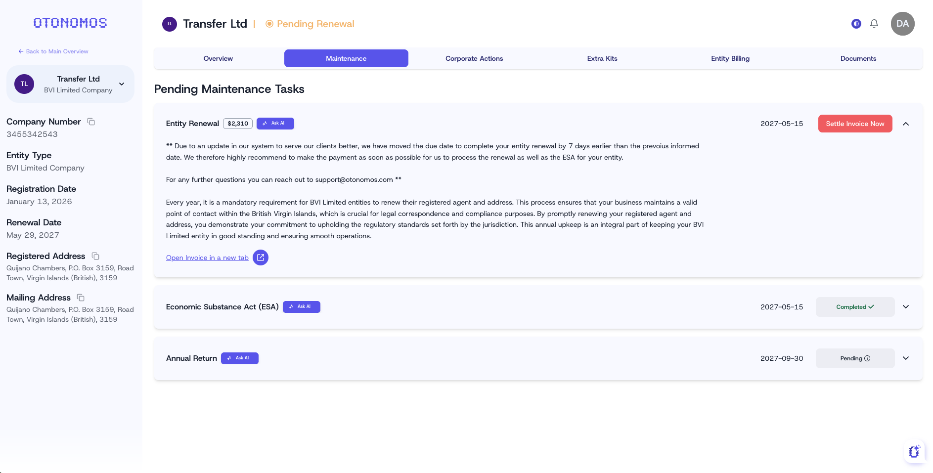Viewport: 933px width, 473px height.
Task: Switch to the Corporate Actions tab
Action: [474, 58]
